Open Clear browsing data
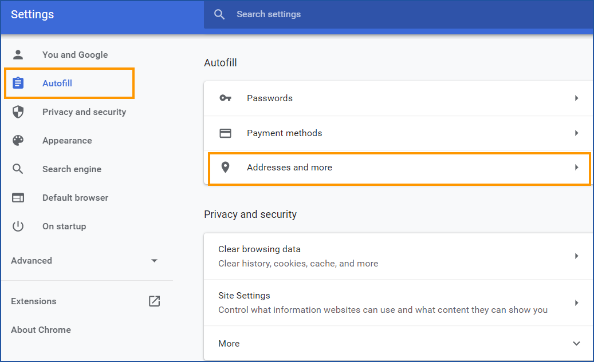 pos(259,249)
